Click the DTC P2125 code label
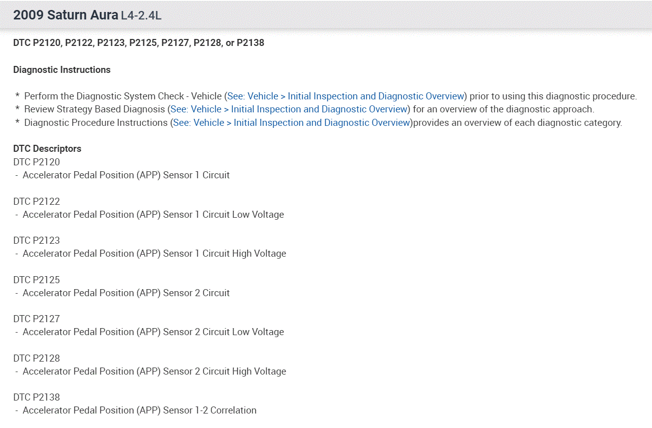Image resolution: width=652 pixels, height=428 pixels. tap(36, 280)
